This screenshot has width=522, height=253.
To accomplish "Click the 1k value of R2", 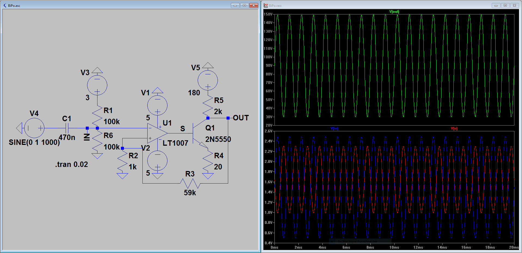I will (x=133, y=167).
